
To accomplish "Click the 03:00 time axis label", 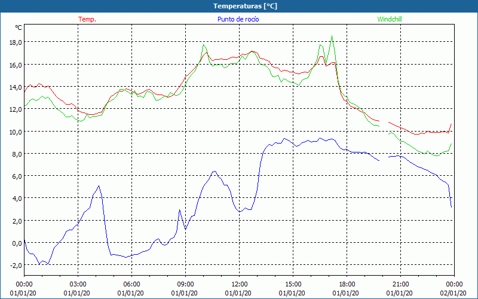I will click(78, 285).
